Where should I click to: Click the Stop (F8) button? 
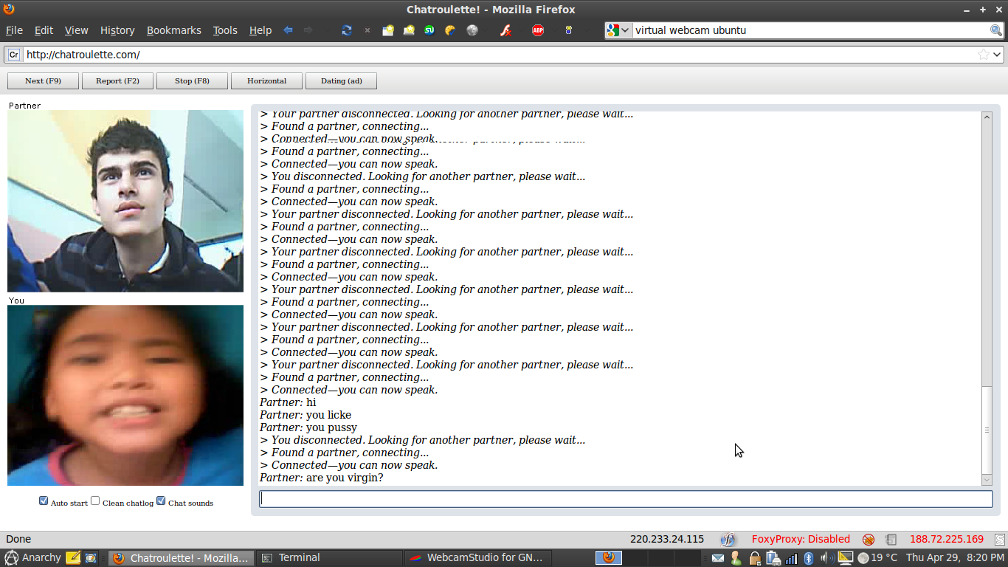pos(192,80)
